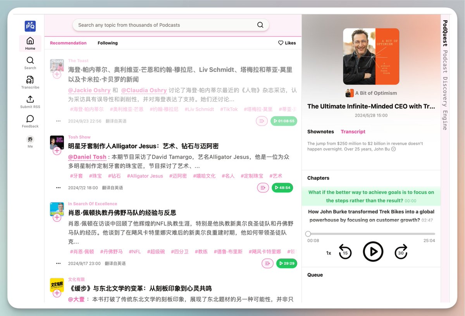Toggle follow on the In Search Of Excellence podcast
This screenshot has height=316, width=465.
[x=57, y=218]
